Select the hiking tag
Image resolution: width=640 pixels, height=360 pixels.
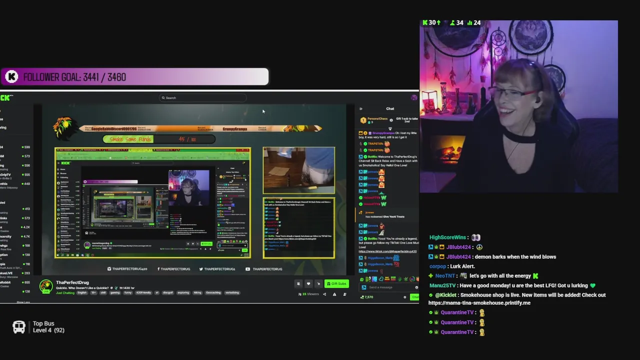pos(197,293)
